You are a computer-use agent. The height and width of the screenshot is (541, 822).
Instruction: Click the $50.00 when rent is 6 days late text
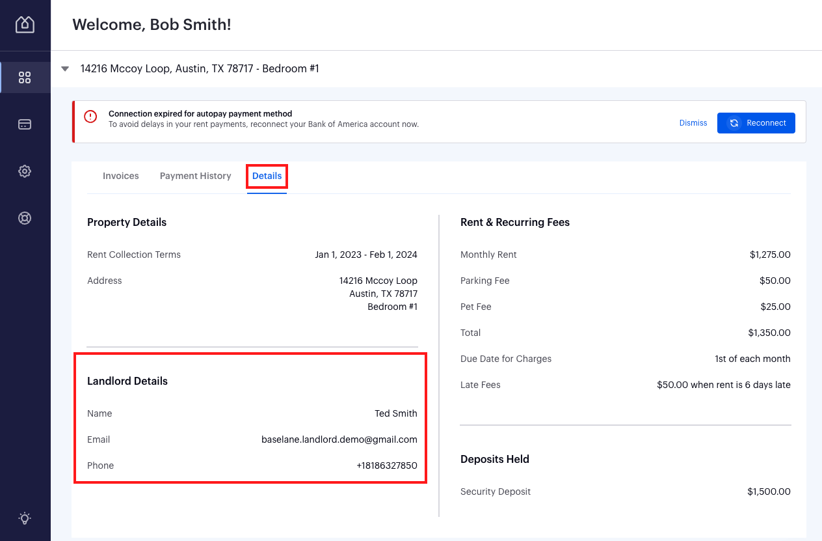[724, 385]
